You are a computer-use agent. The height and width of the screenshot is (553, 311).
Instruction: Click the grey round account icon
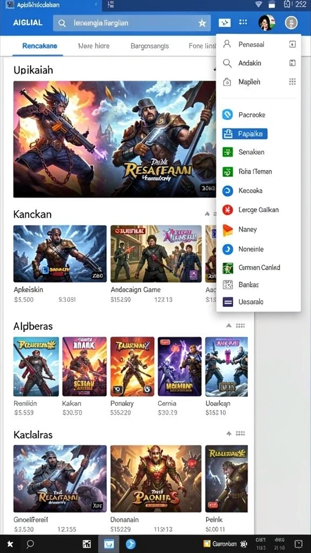[x=291, y=23]
